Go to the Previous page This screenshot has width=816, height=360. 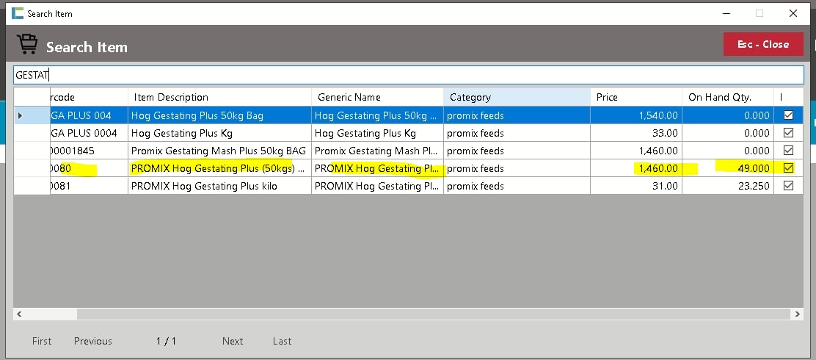pyautogui.click(x=93, y=341)
